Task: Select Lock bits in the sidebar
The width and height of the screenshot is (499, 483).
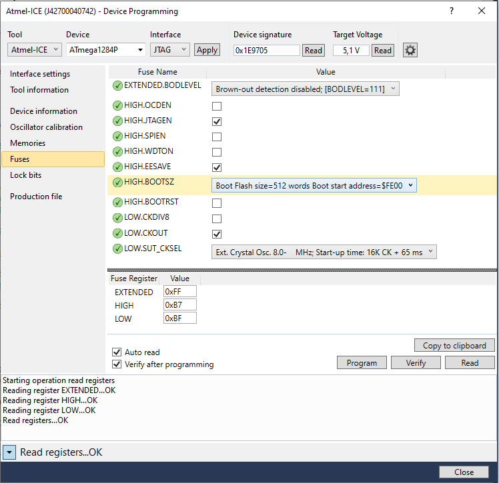Action: pyautogui.click(x=26, y=175)
